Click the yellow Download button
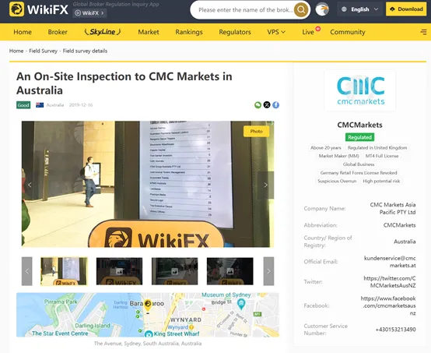This screenshot has height=353, width=431. 406,9
